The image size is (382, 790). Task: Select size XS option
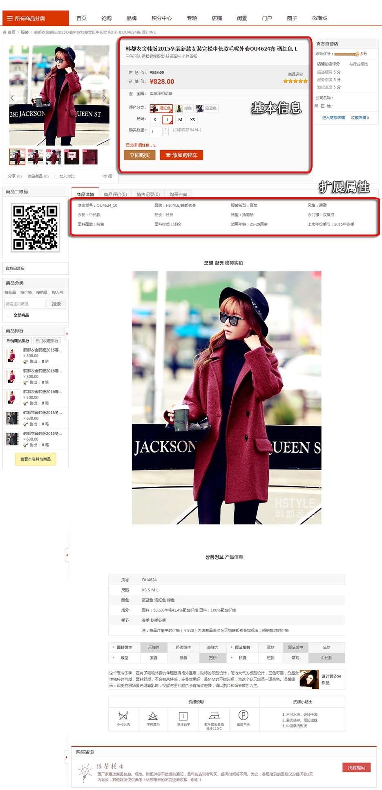pos(192,120)
